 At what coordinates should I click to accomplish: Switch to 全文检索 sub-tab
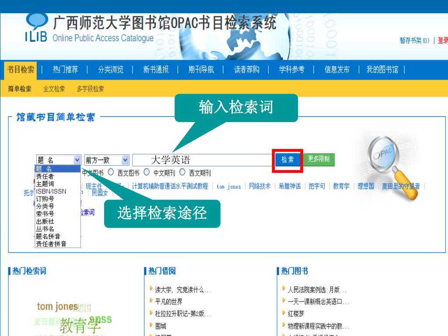(54, 89)
